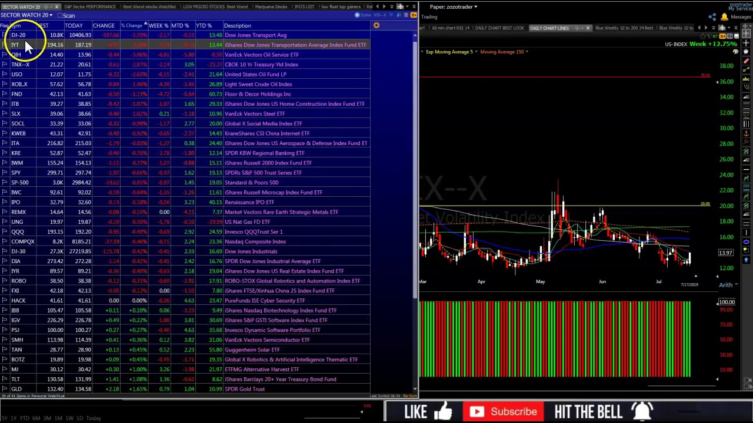This screenshot has width=753, height=423.
Task: Toggle flag for the IYT row
Action: (4, 45)
